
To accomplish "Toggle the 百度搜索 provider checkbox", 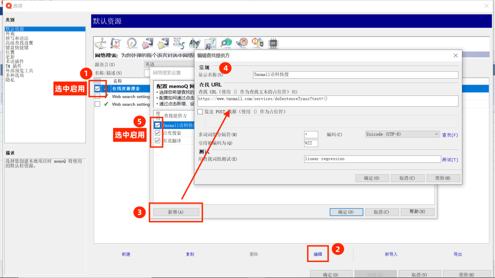I will click(158, 133).
